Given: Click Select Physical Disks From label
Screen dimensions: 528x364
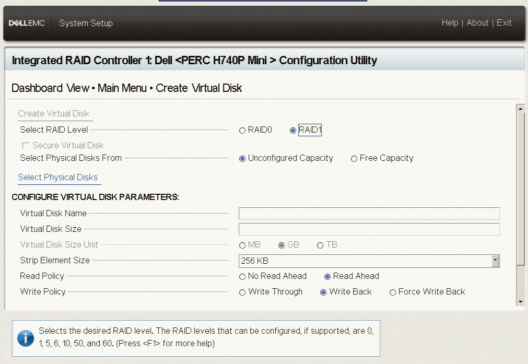Looking at the screenshot, I should coord(71,158).
